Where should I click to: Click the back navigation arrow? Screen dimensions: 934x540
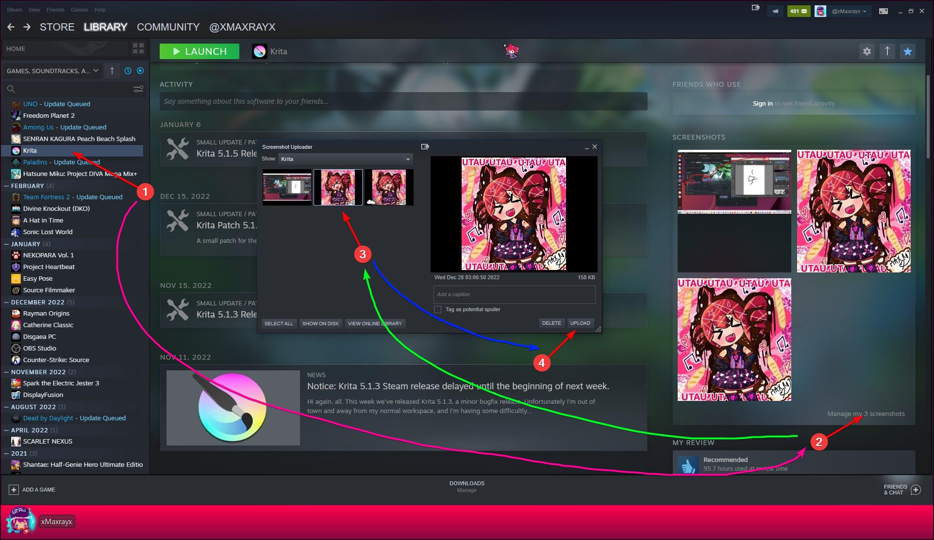pyautogui.click(x=11, y=27)
